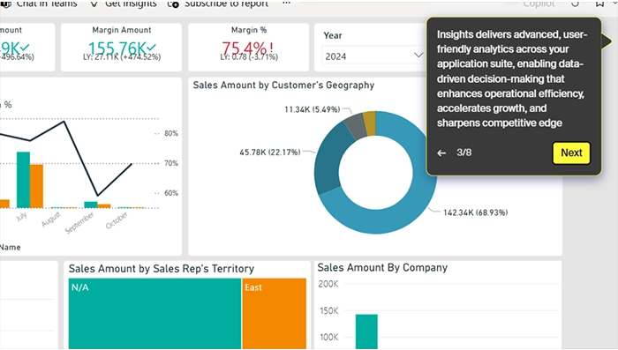Click the Sales Amount By Company title
618x350 pixels.
coord(382,268)
